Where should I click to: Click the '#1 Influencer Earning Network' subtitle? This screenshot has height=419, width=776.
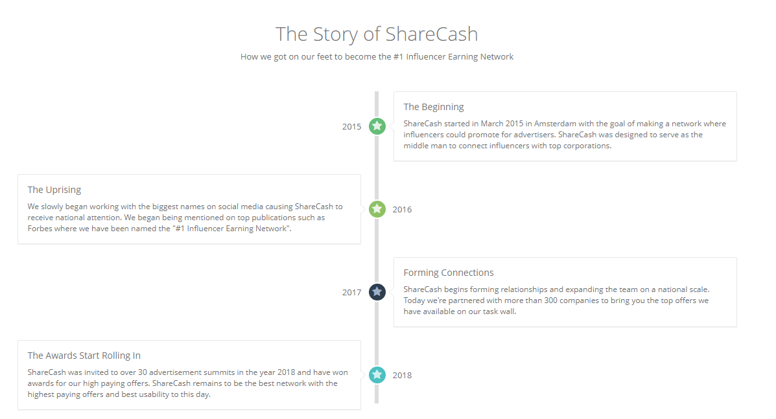(377, 57)
